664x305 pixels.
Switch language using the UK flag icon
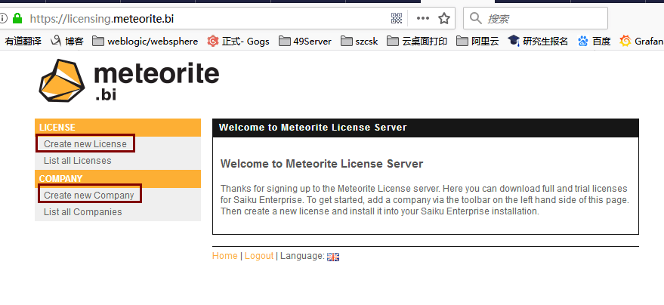pos(333,257)
